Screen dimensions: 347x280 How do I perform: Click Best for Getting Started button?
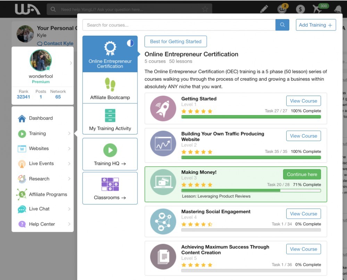pos(176,41)
